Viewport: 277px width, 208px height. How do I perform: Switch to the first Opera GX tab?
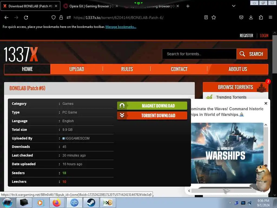[91, 6]
